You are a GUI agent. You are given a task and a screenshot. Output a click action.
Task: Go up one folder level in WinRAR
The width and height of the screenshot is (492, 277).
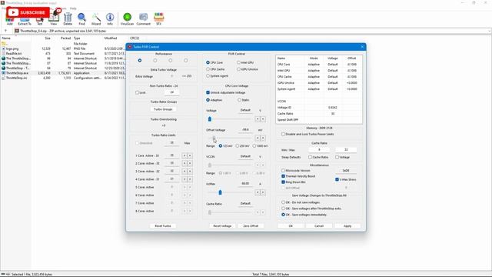tap(5, 31)
